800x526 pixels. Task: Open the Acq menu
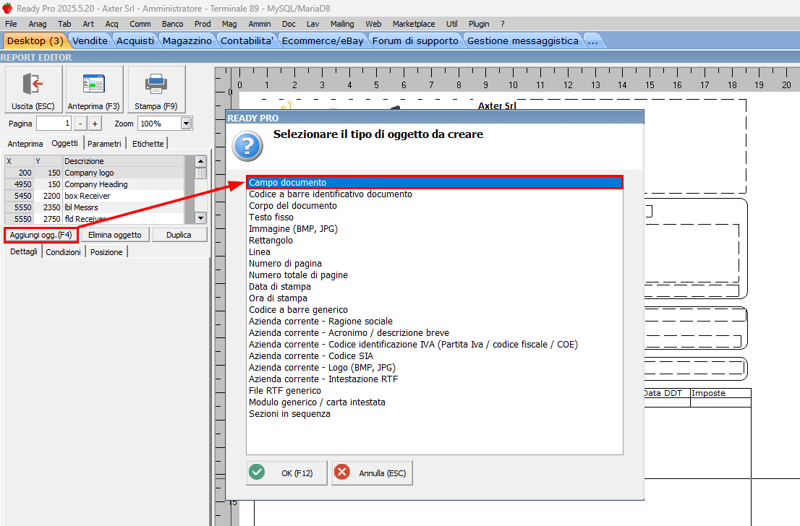click(111, 24)
